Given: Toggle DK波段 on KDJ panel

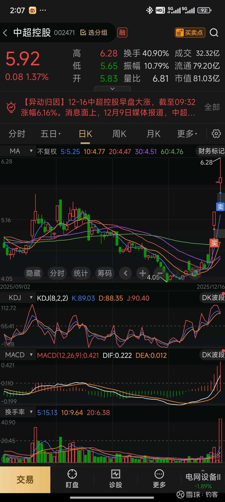Looking at the screenshot, I should tap(213, 298).
